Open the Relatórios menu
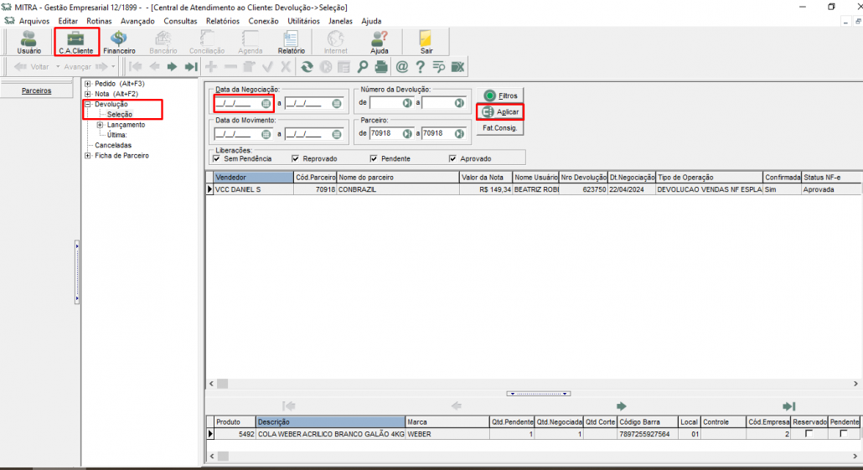Viewport: 863px width, 470px height. 222,21
